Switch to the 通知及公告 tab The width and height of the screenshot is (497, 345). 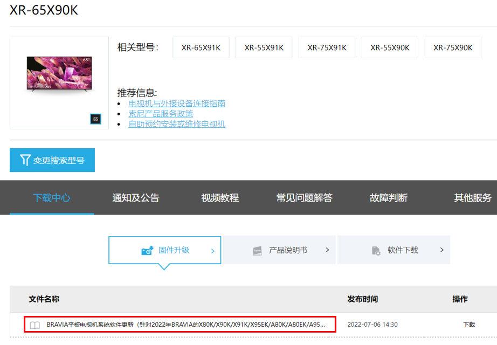pos(136,197)
